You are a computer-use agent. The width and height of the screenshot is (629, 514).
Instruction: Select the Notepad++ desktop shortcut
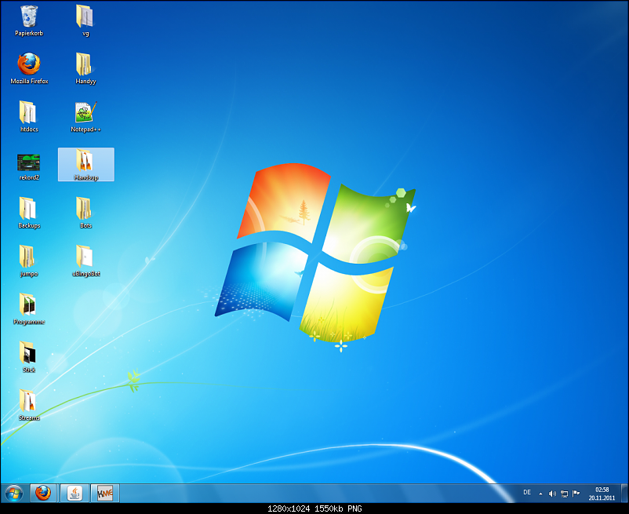85,113
